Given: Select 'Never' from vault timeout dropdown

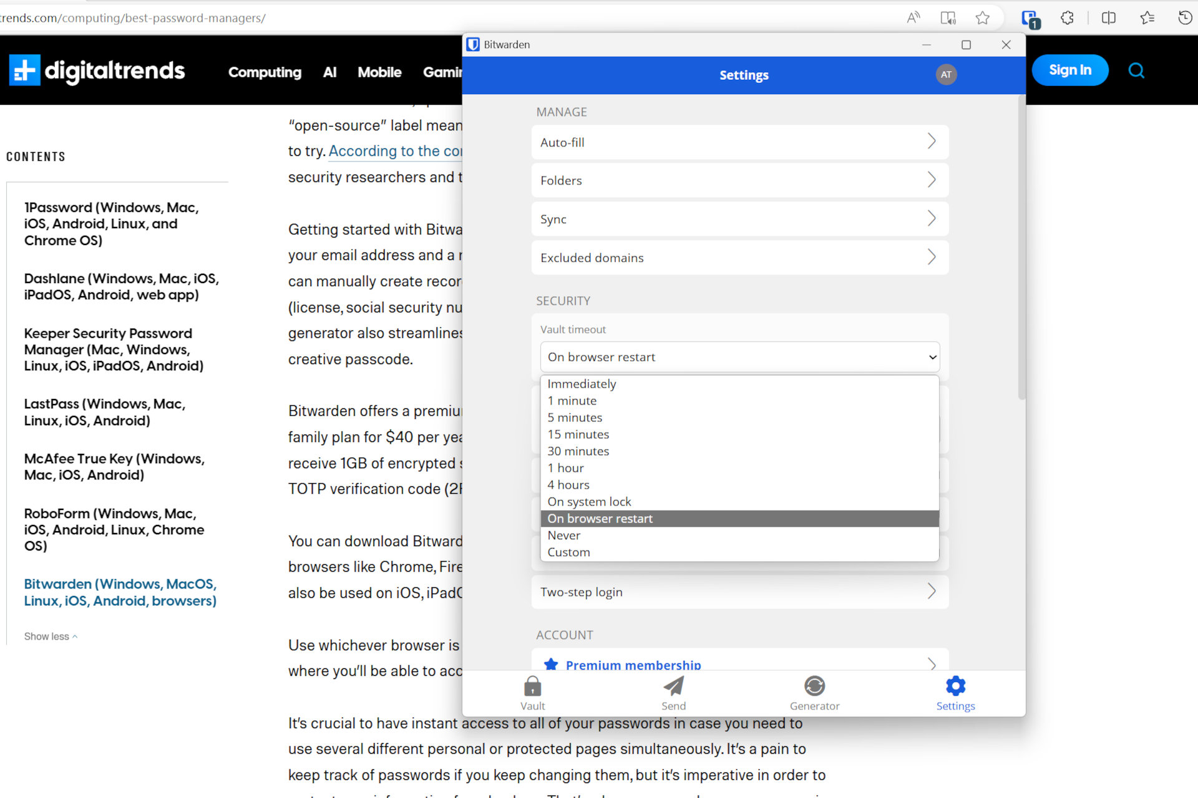Looking at the screenshot, I should coord(563,536).
